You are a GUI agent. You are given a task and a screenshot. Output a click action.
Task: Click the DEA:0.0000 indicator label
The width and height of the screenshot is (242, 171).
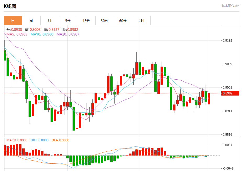click(x=60, y=140)
